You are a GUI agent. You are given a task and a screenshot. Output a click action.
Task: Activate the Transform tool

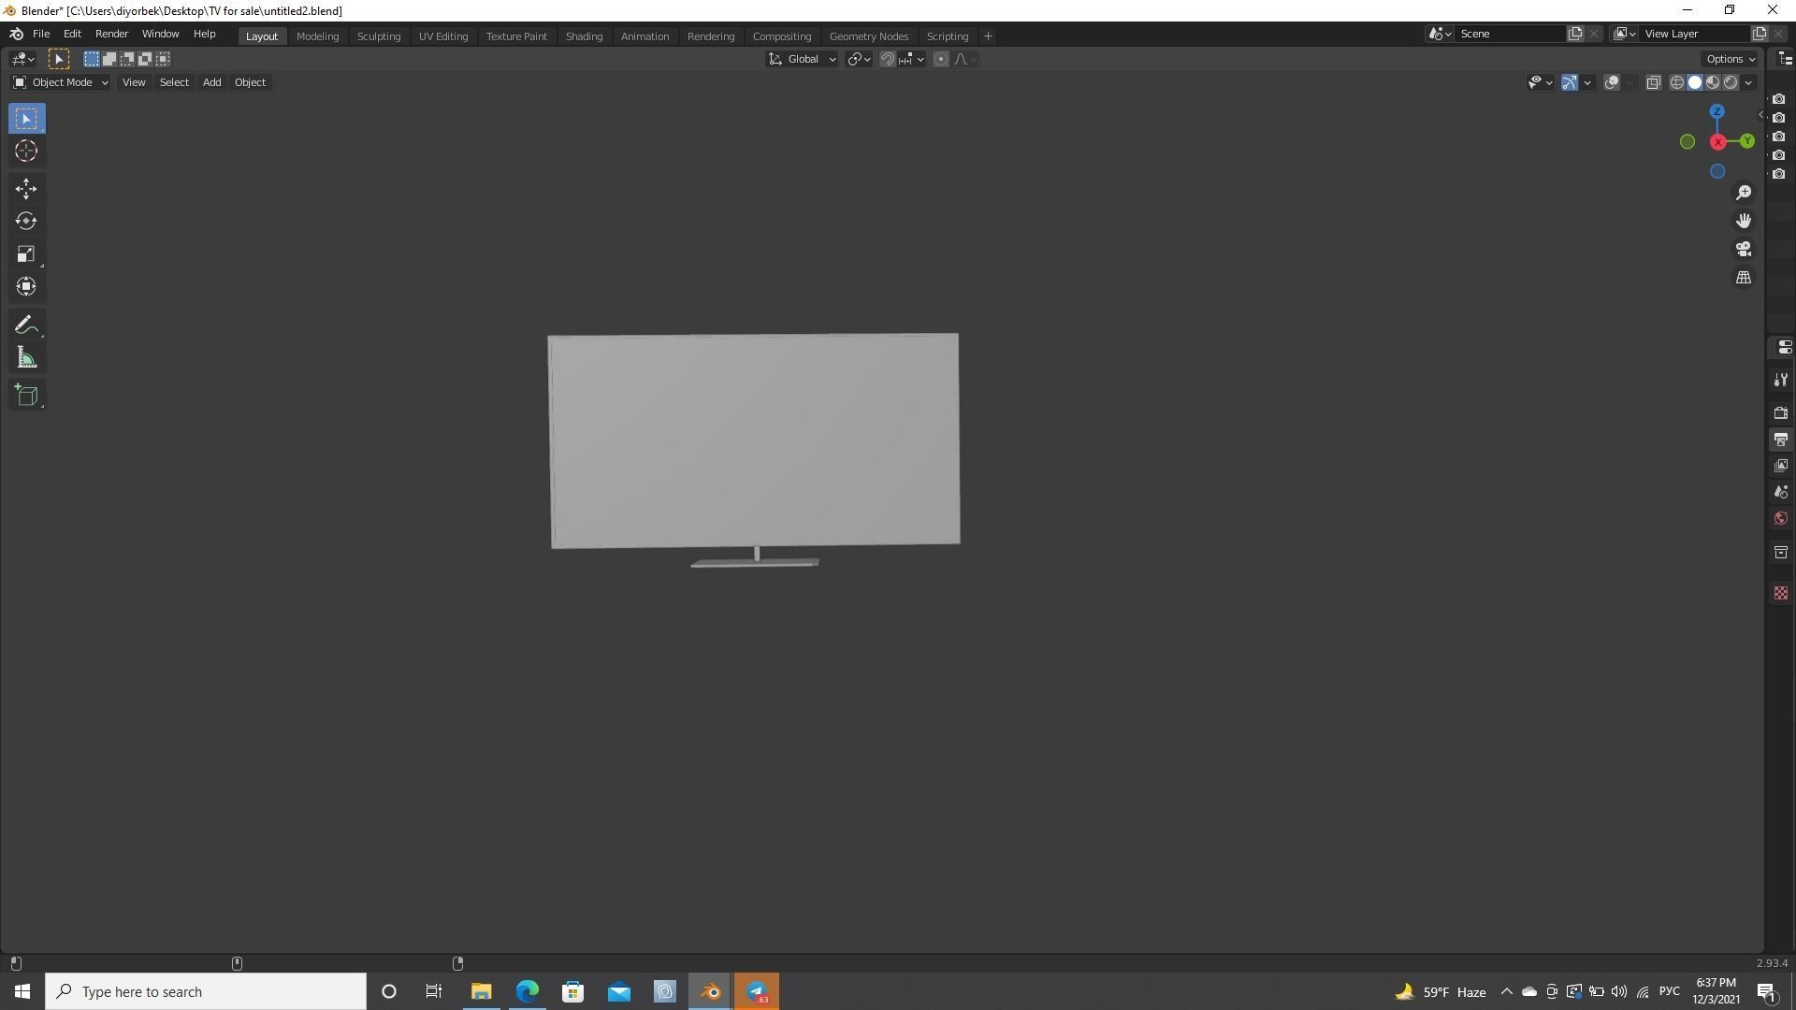(x=26, y=286)
